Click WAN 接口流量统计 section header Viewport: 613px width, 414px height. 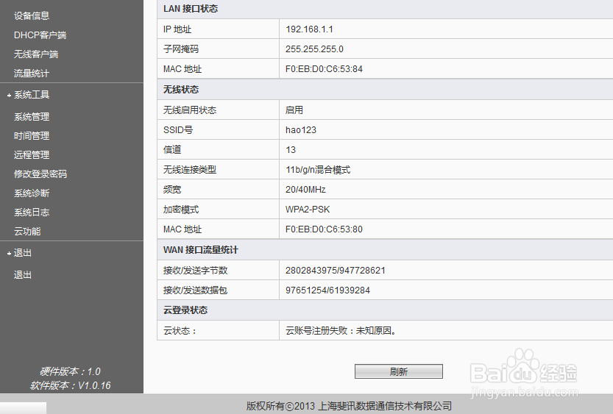(x=201, y=250)
